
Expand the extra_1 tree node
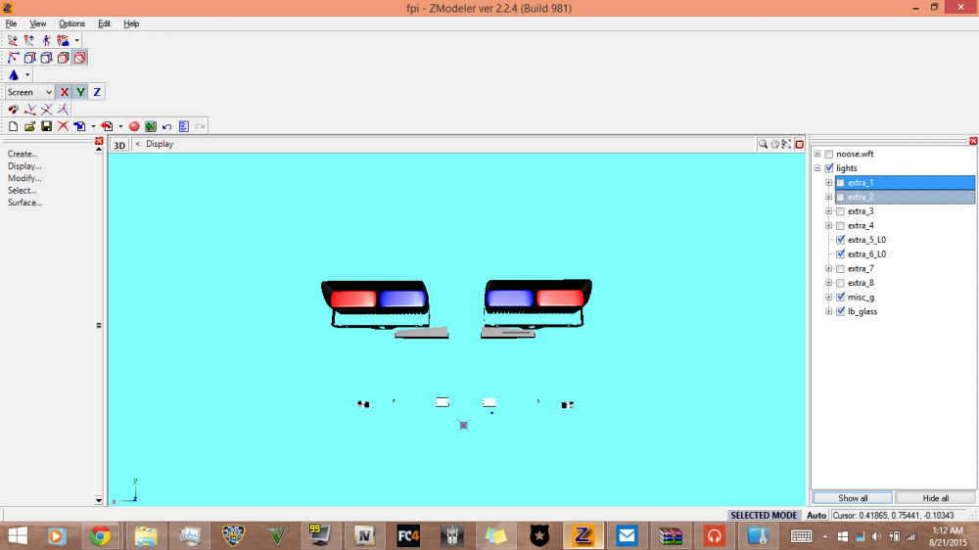click(x=828, y=183)
